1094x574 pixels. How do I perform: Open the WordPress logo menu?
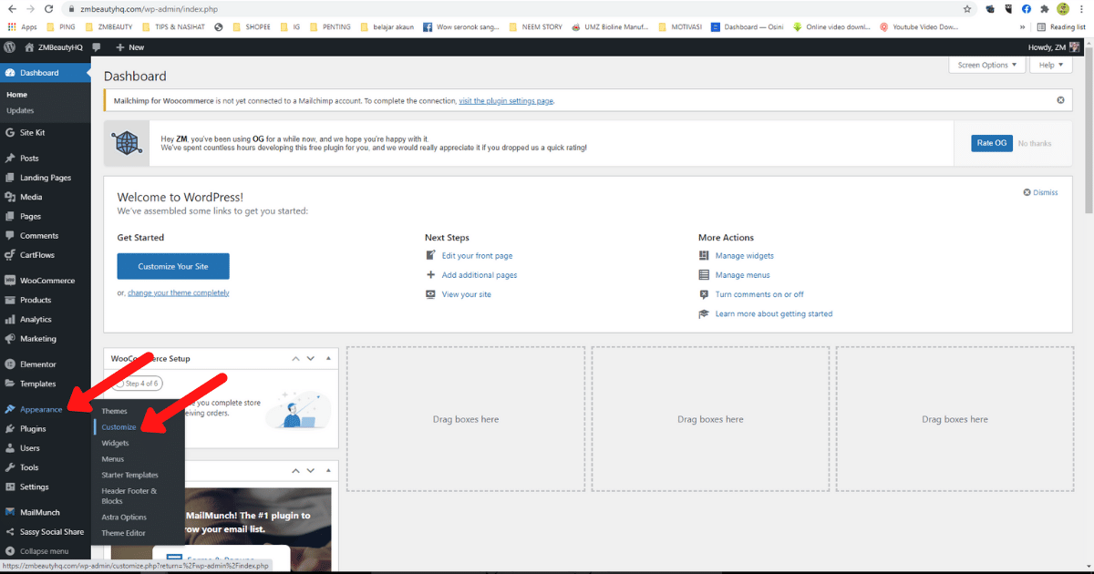click(9, 46)
